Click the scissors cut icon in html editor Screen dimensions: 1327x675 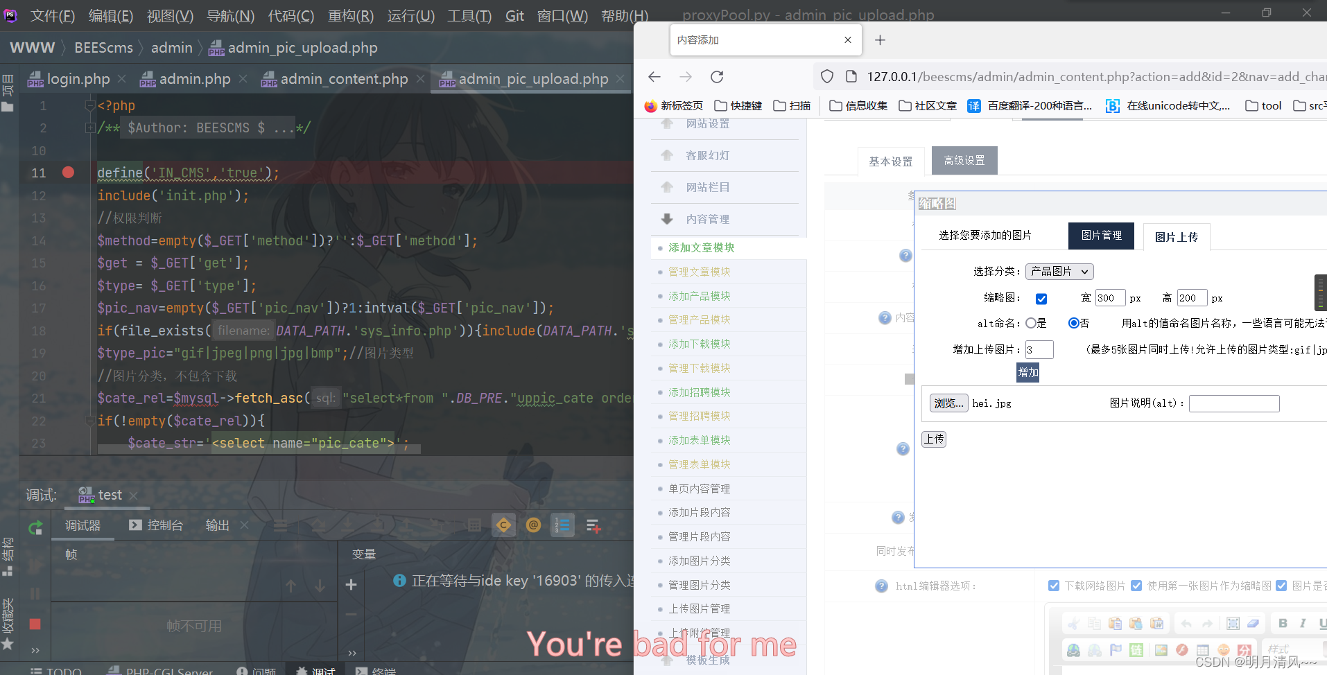(x=1073, y=623)
